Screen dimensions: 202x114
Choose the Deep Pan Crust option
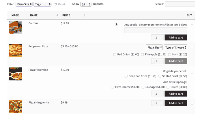point(126,76)
